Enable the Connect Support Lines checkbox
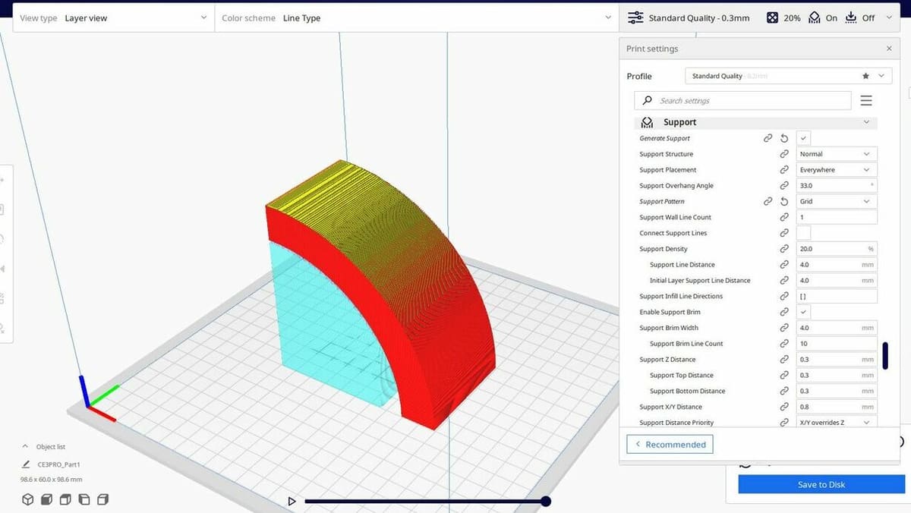The width and height of the screenshot is (911, 513). (803, 233)
